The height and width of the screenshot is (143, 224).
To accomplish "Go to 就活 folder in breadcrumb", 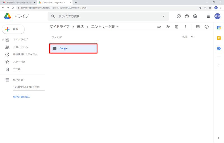I will coord(80,27).
